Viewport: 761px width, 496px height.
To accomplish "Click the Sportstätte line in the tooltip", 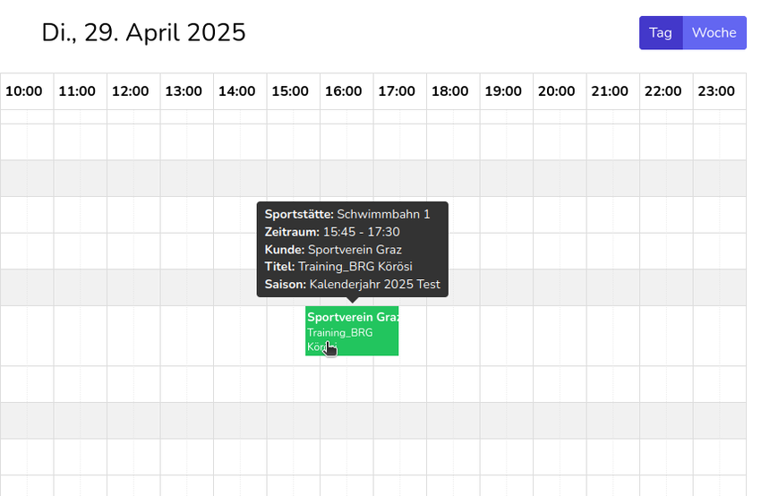I will click(x=347, y=214).
